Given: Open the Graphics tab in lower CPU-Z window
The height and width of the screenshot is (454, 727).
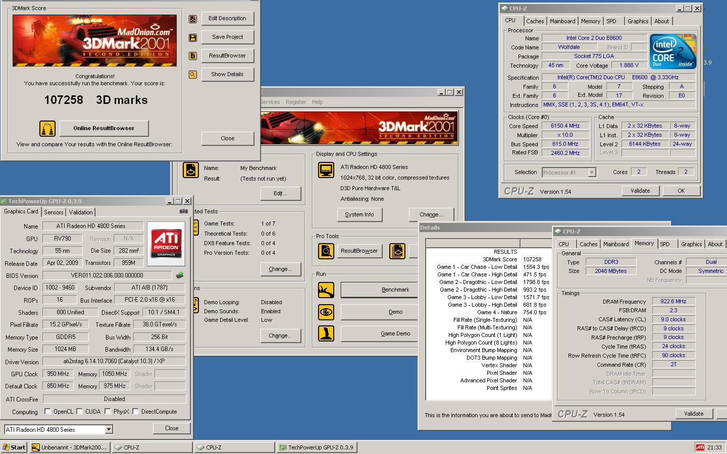Looking at the screenshot, I should click(x=691, y=244).
